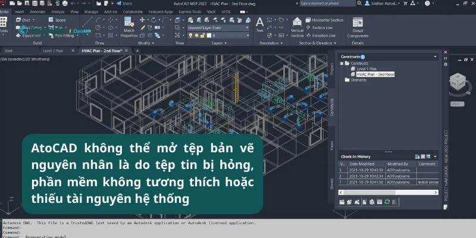Click the Plot printer icon
The image size is (476, 238).
pyautogui.click(x=65, y=4)
